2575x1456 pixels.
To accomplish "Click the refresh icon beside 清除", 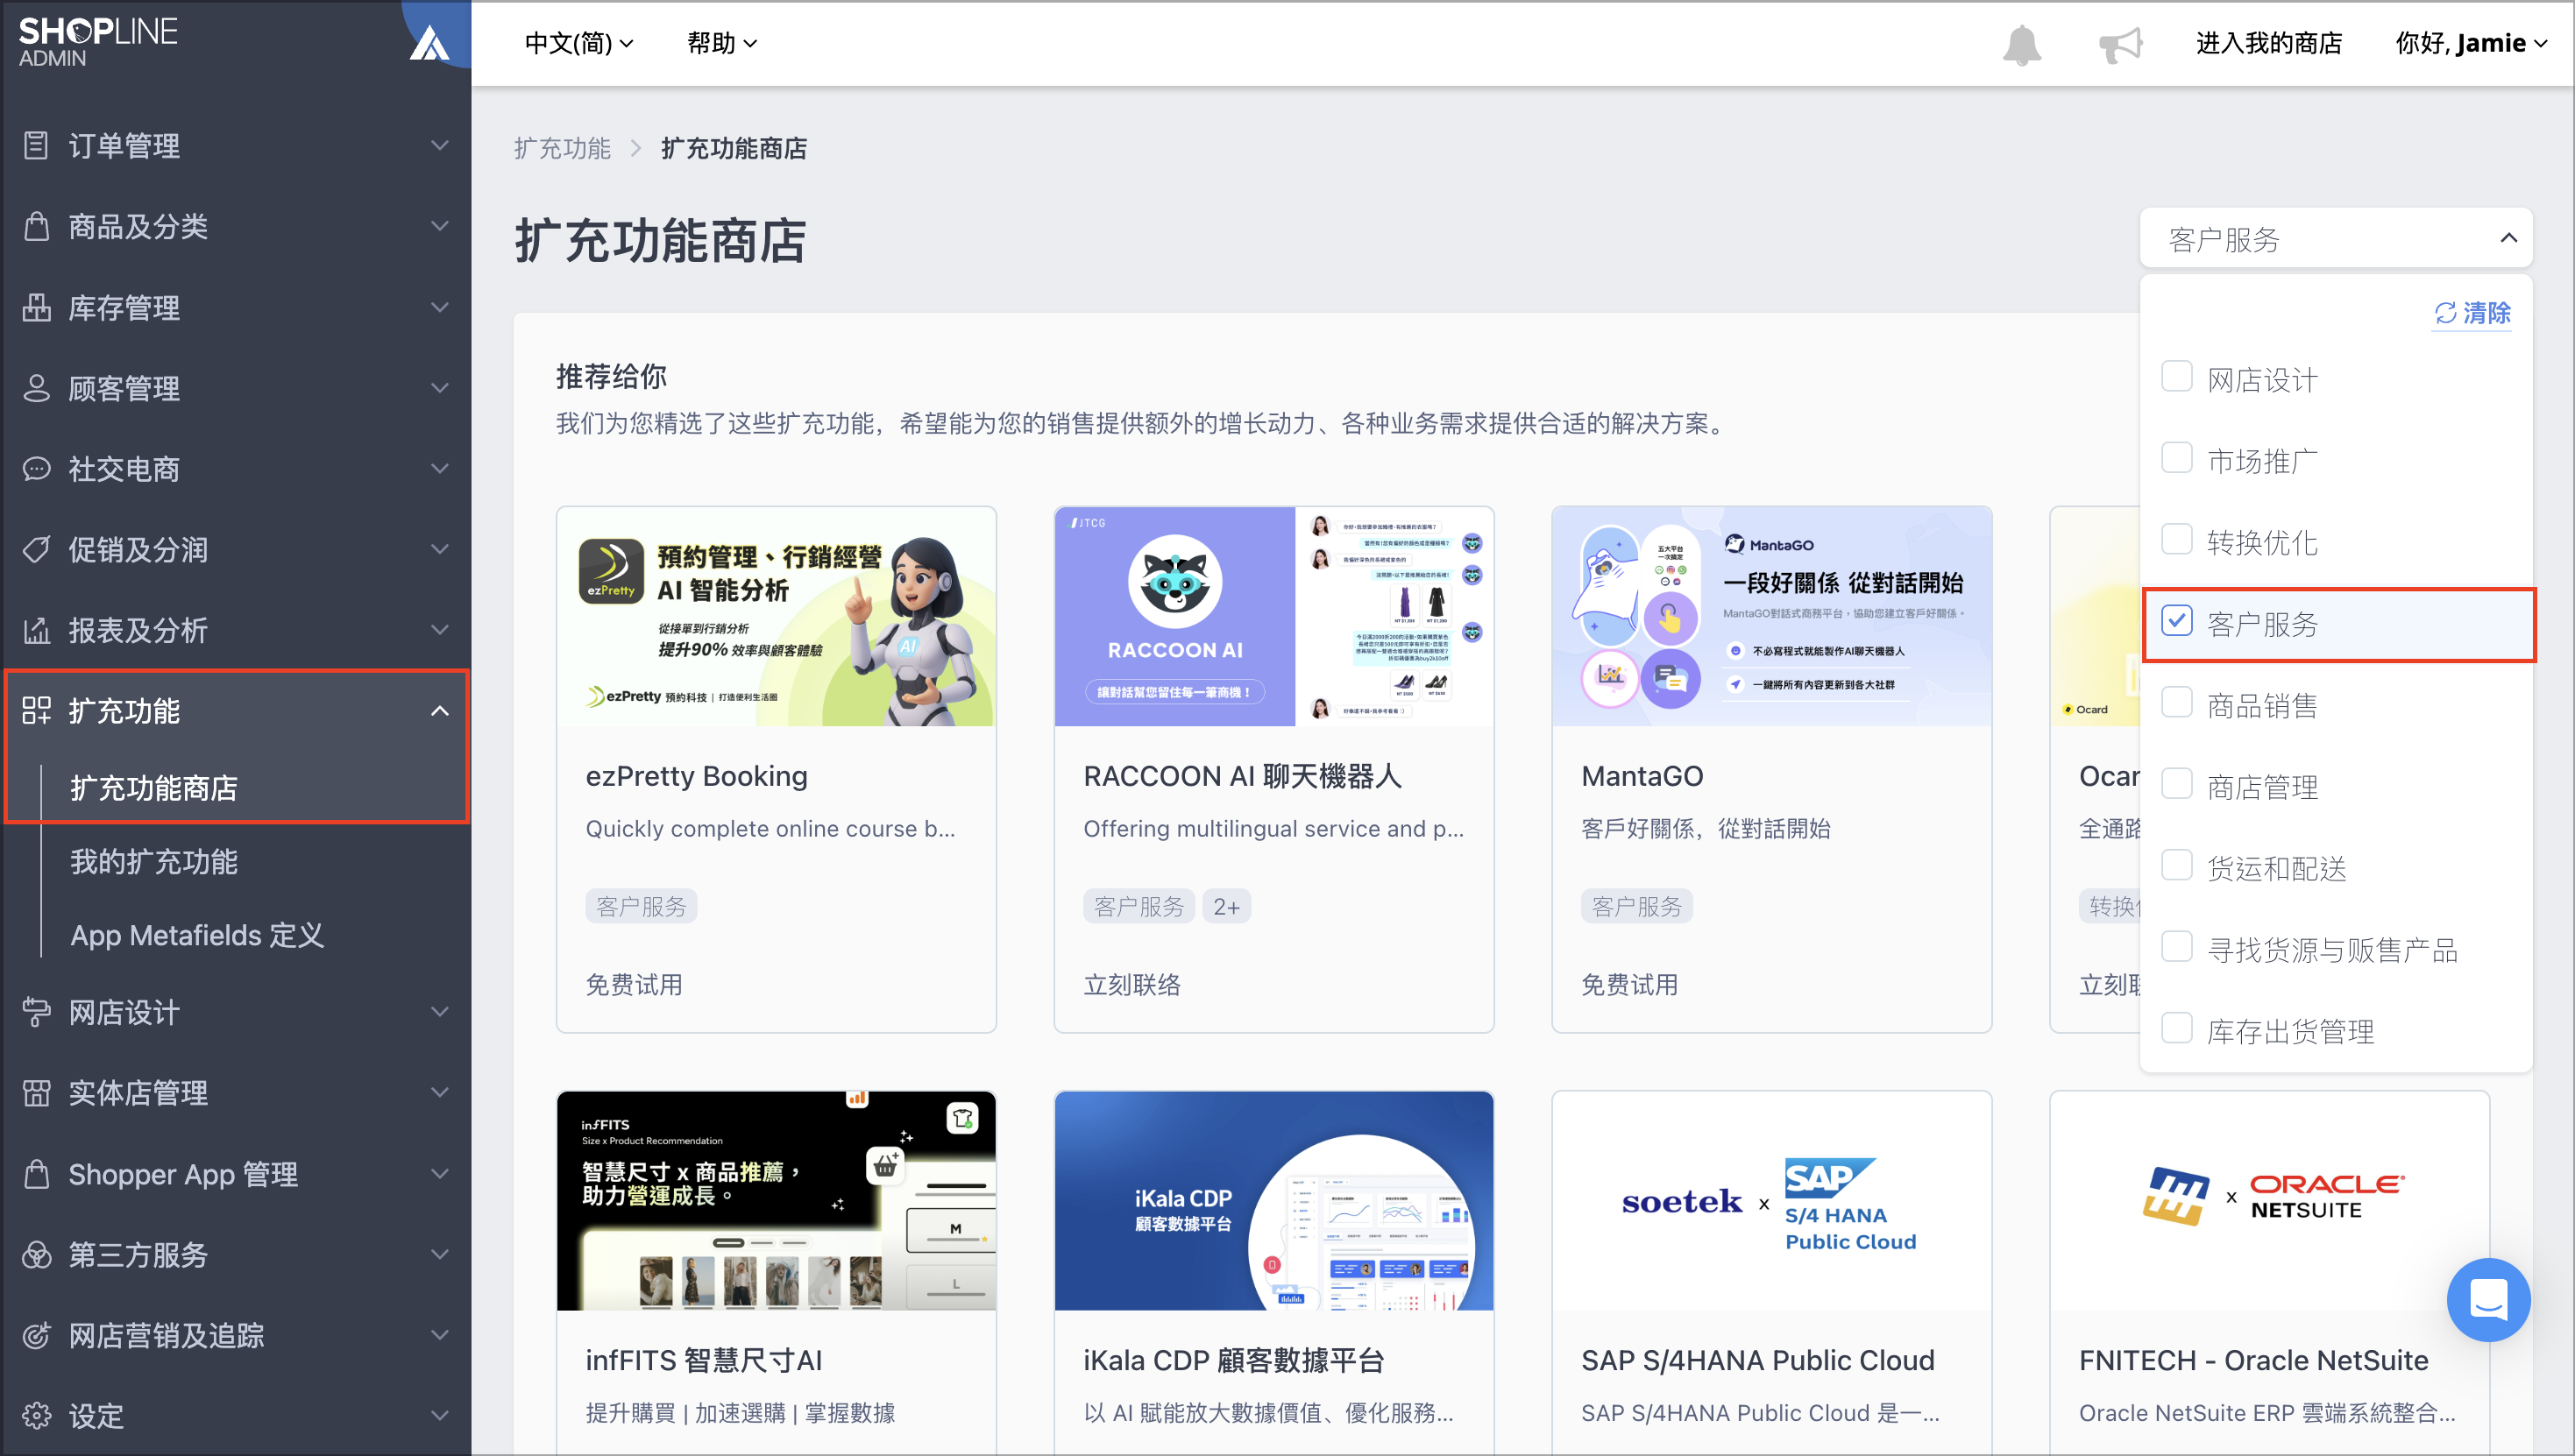I will point(2445,313).
